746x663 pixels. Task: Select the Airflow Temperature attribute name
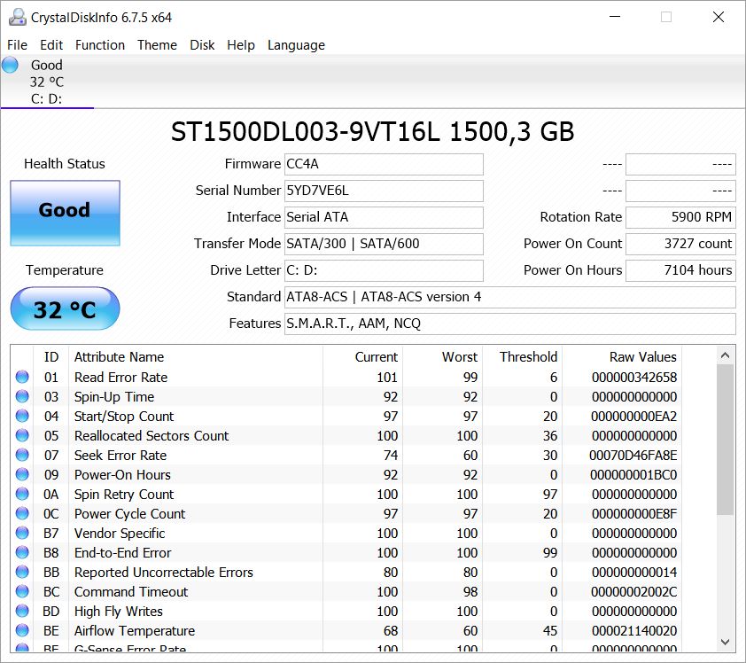[x=135, y=631]
